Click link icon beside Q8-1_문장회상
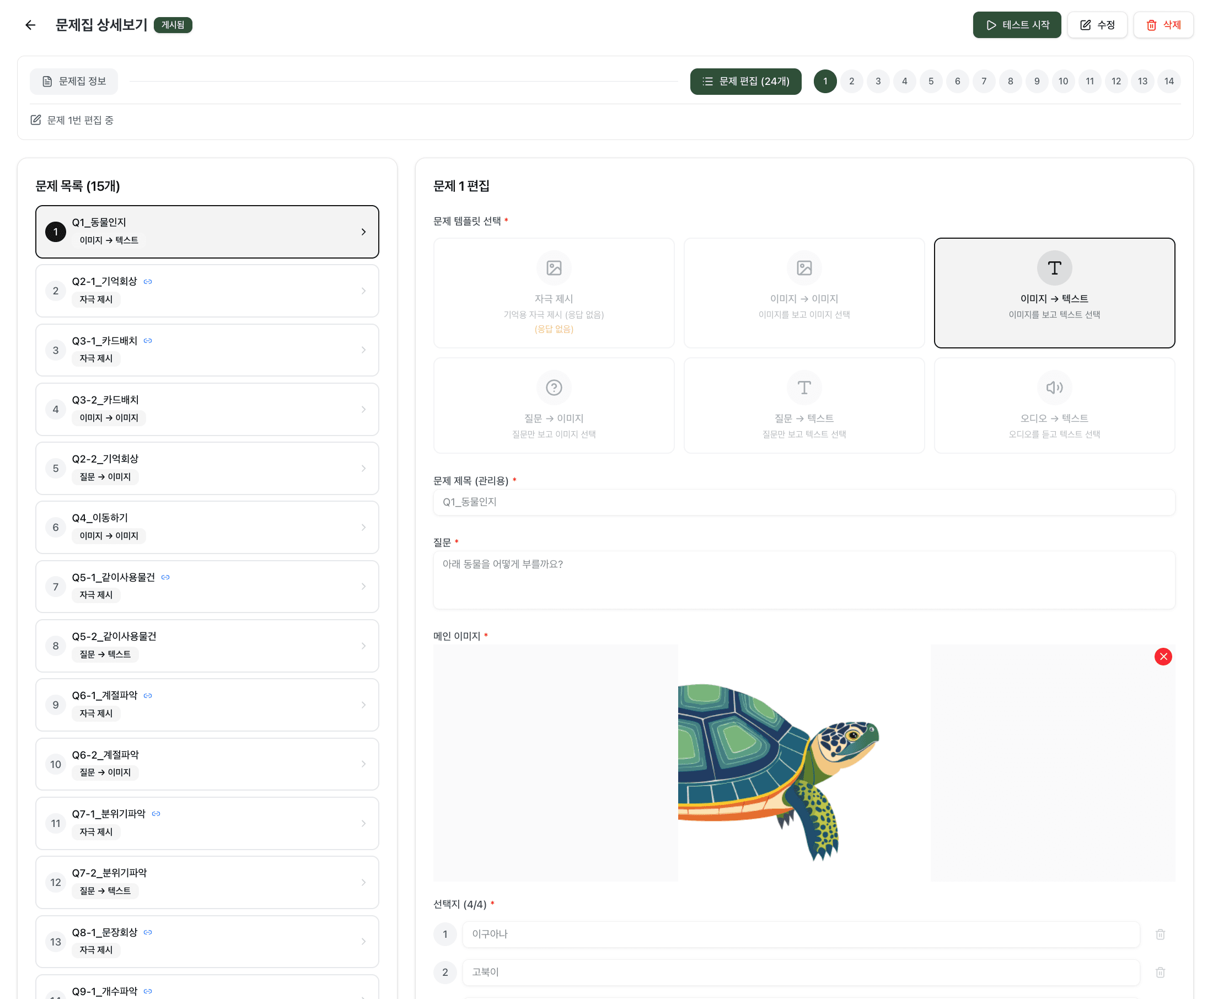The image size is (1213, 999). pyautogui.click(x=148, y=932)
